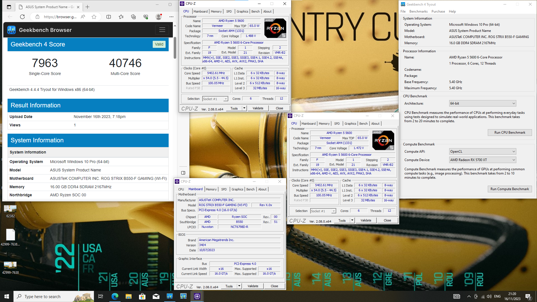This screenshot has width=537, height=302.
Task: Open the Compute Device dropdown
Action: [483, 160]
